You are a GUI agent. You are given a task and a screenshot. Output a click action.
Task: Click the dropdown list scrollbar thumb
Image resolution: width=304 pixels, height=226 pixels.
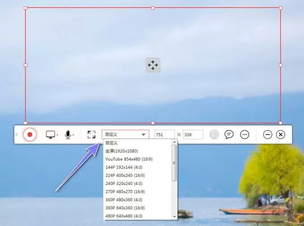[x=174, y=163]
